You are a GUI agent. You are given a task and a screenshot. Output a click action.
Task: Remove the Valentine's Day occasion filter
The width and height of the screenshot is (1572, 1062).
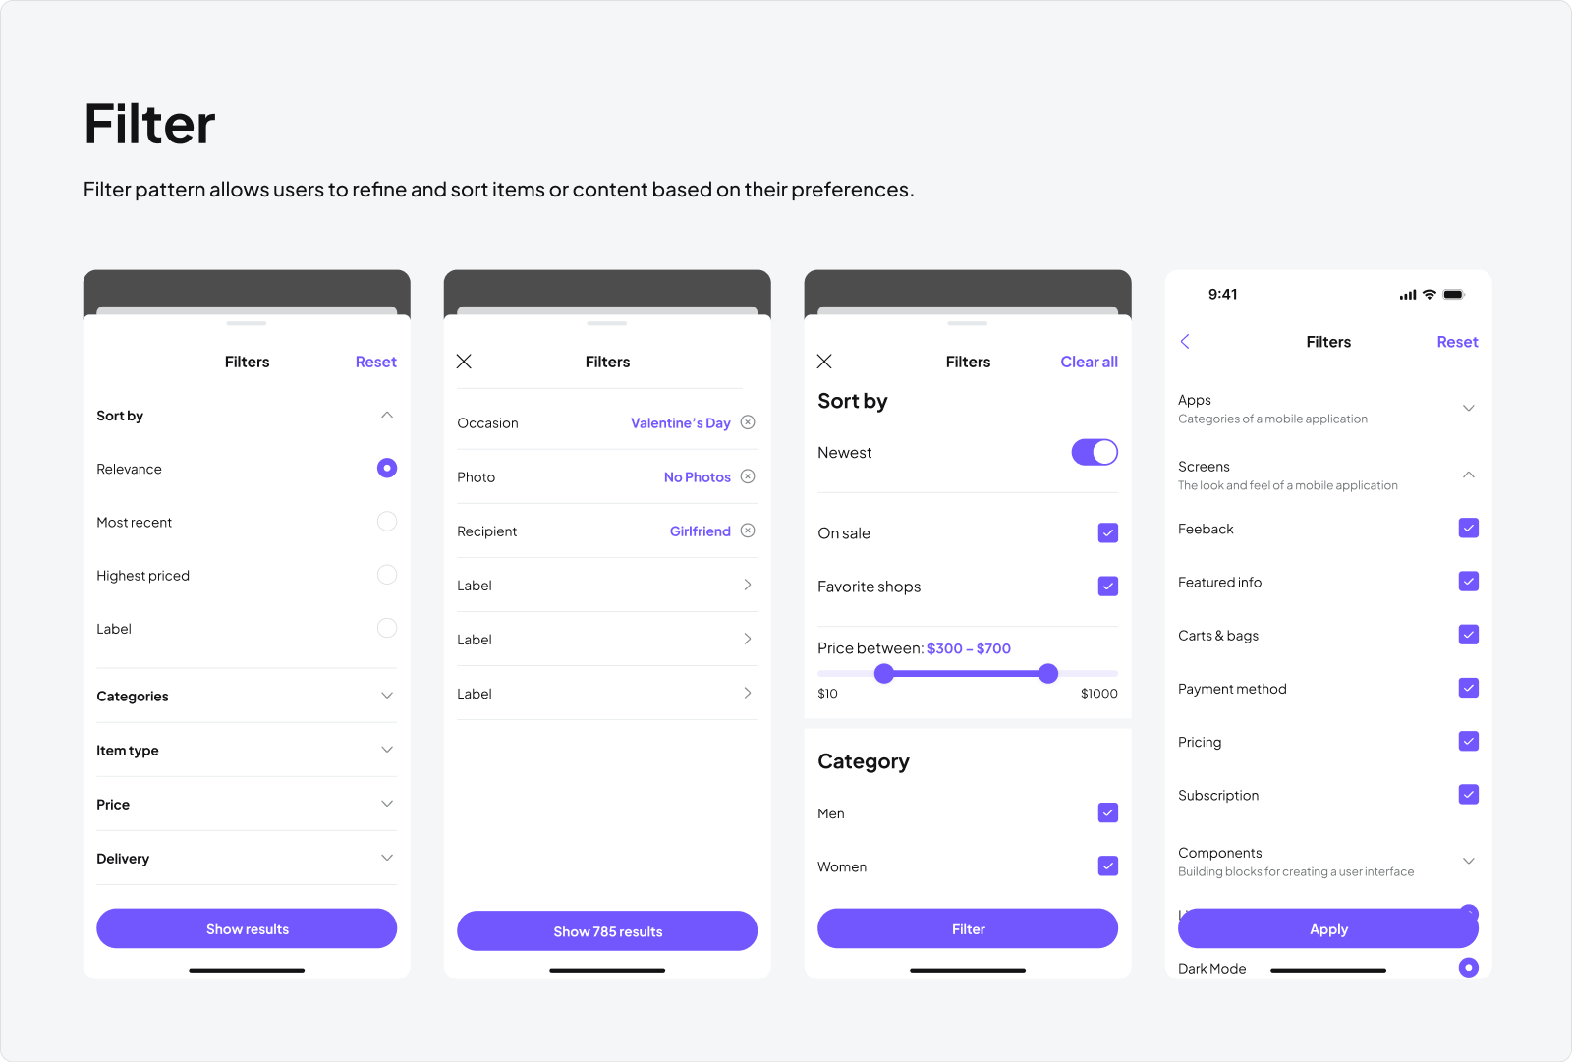tap(748, 422)
